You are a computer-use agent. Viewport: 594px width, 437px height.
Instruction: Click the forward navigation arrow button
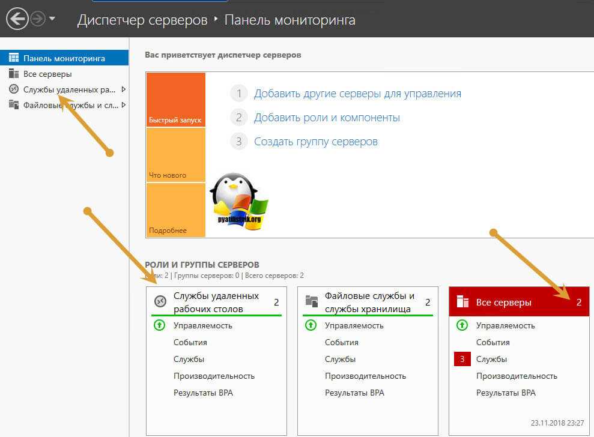click(38, 19)
